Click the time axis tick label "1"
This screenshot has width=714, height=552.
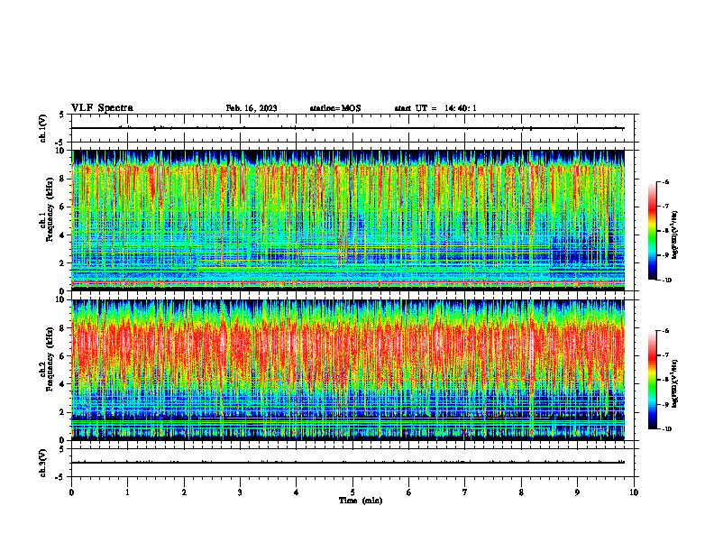point(127,492)
